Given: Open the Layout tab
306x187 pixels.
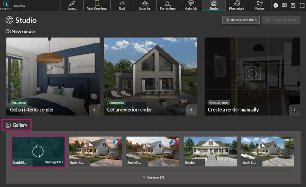Looking at the screenshot, I should pos(72,5).
